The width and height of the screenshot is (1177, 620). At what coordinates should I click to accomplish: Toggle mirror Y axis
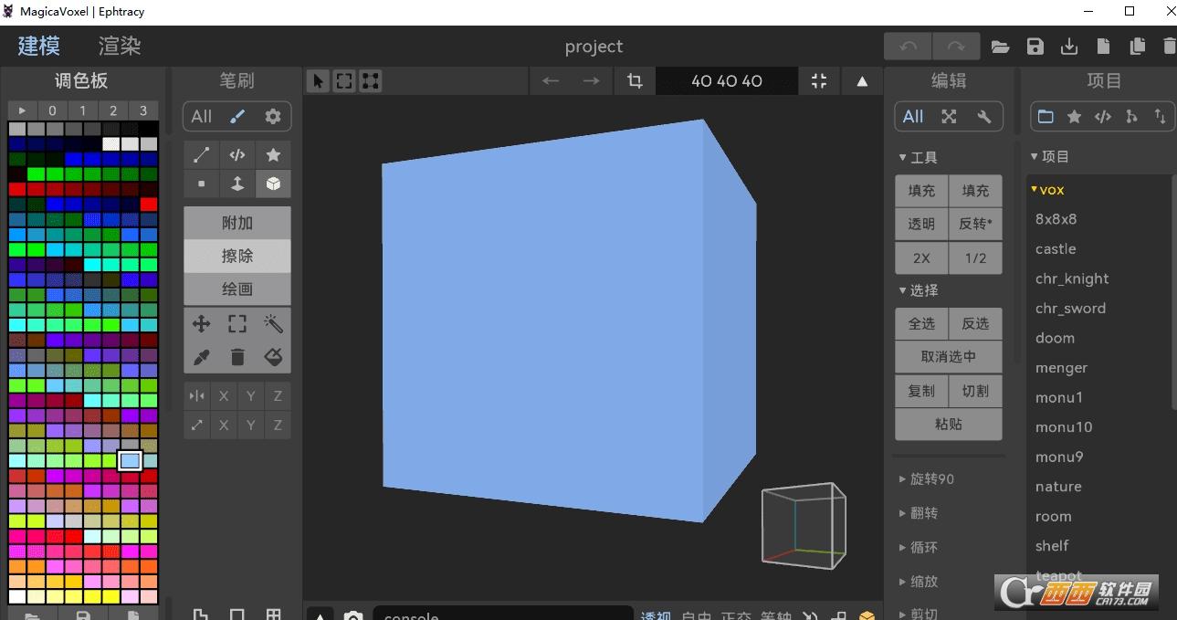click(x=250, y=396)
